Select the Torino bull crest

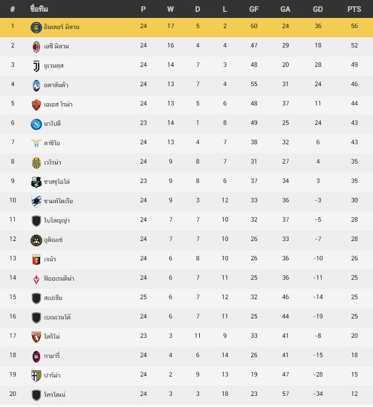click(x=36, y=337)
